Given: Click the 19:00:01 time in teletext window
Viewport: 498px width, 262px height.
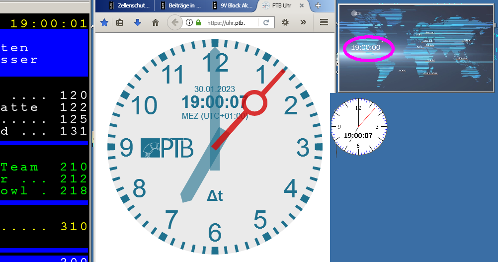Looking at the screenshot, I should [x=49, y=23].
